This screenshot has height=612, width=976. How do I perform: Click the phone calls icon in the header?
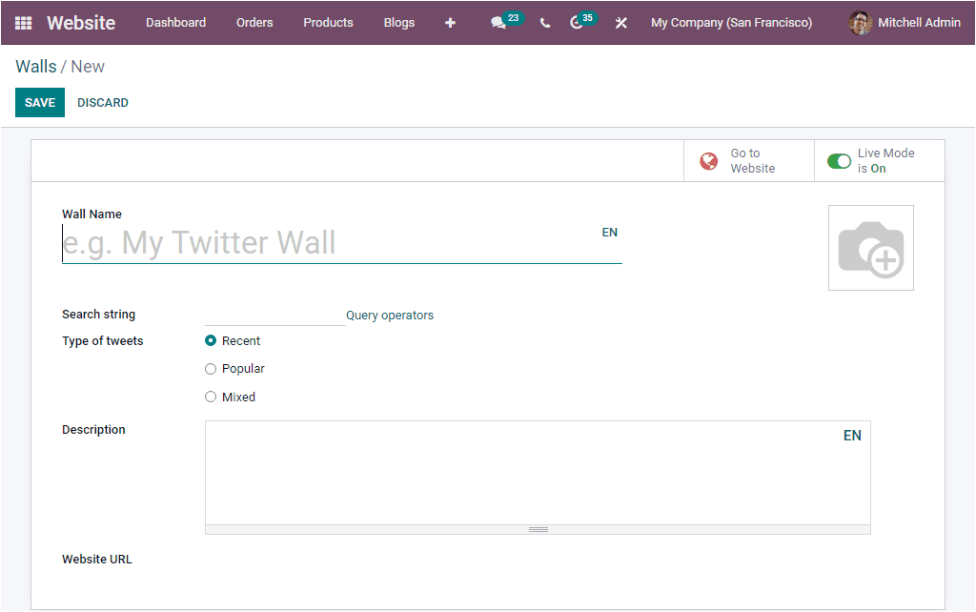[x=544, y=22]
